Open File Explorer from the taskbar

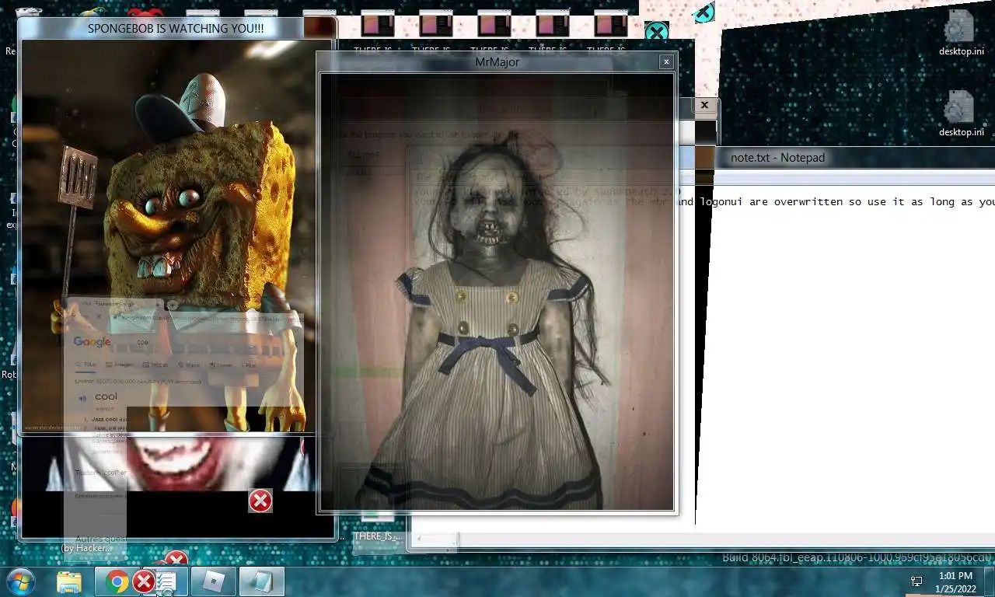(x=69, y=581)
